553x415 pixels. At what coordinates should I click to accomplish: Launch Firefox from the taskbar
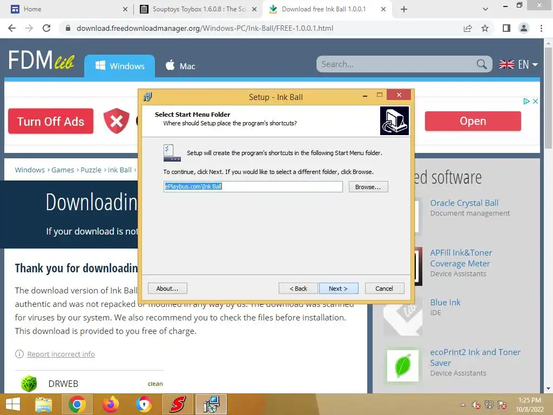[111, 404]
